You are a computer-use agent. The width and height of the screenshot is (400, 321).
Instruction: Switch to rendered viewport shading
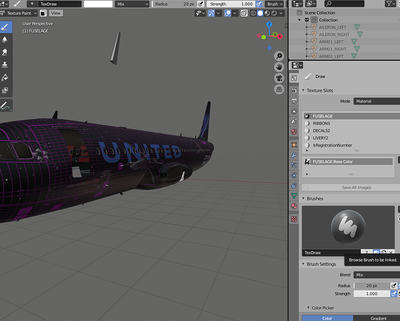point(274,13)
